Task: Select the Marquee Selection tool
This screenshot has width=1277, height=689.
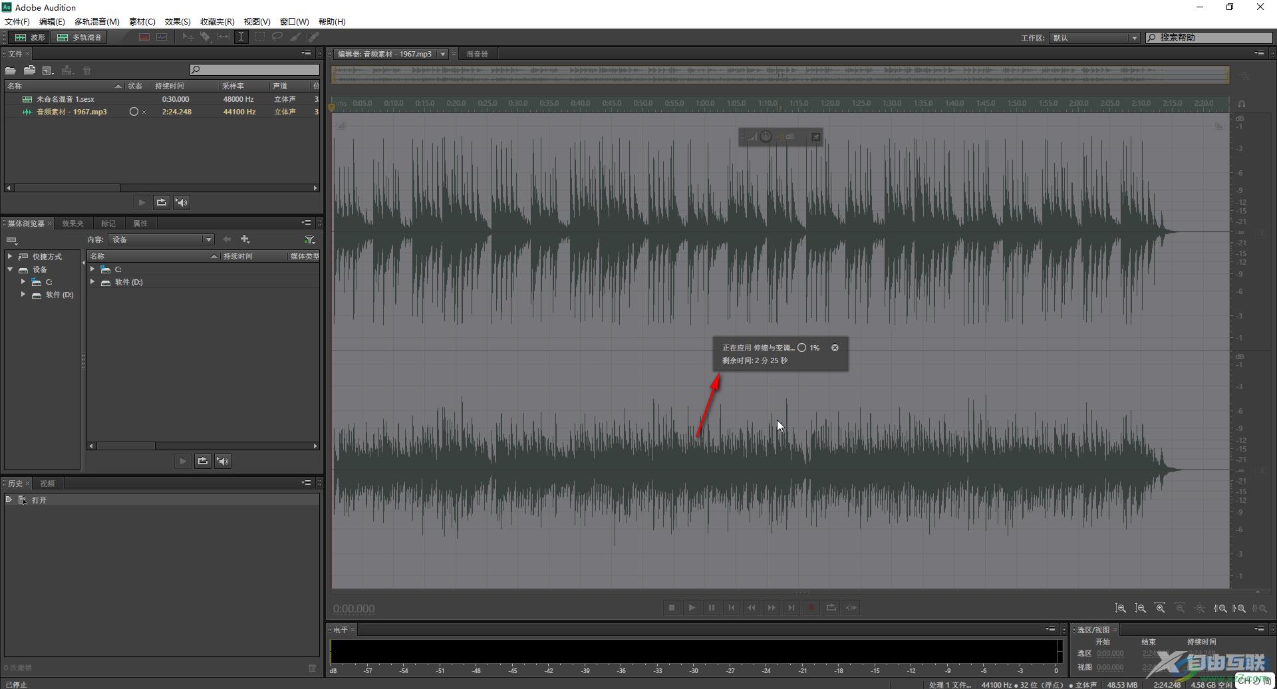Action: click(x=260, y=37)
